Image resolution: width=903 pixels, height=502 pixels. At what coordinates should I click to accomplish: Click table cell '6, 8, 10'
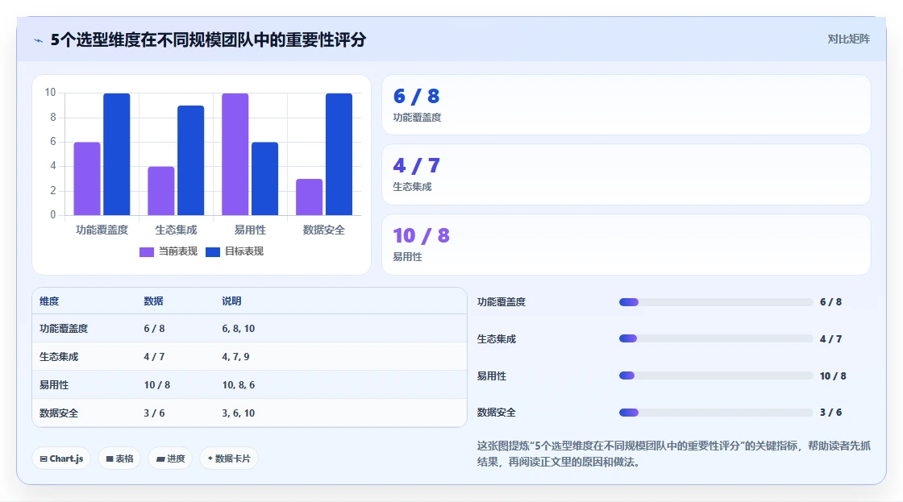coord(239,329)
